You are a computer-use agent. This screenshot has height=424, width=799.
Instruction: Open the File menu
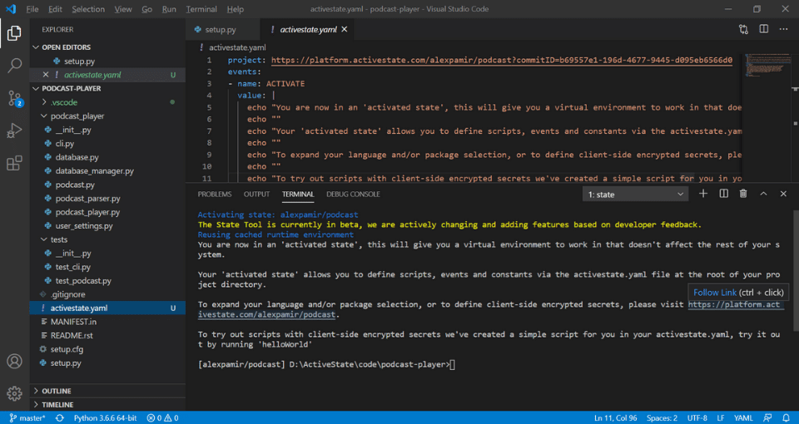click(32, 9)
